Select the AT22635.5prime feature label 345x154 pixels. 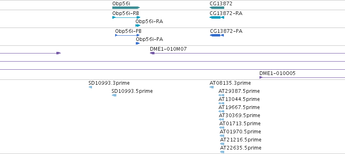[x=241, y=148]
